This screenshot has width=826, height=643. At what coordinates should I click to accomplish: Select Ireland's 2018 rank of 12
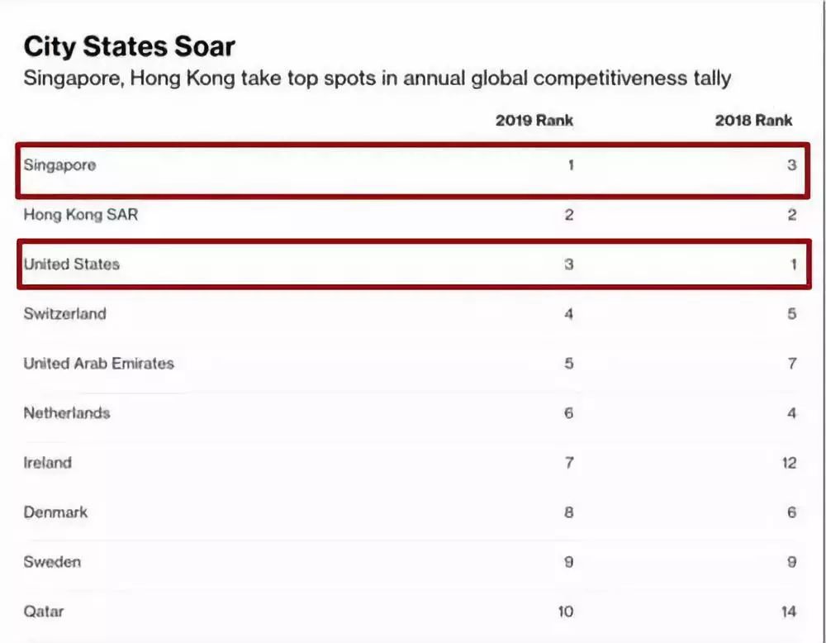789,463
